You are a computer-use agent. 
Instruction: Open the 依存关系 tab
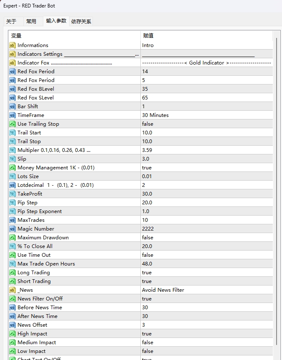81,21
